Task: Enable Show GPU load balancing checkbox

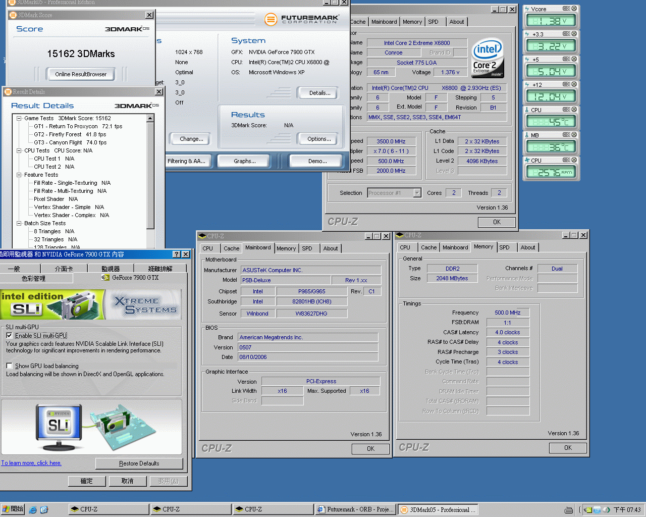Action: pyautogui.click(x=9, y=366)
